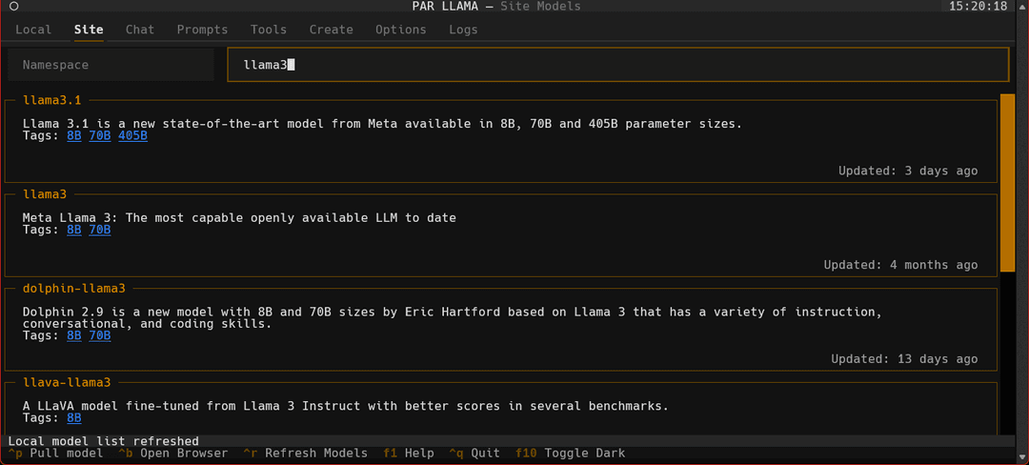1029x465 pixels.
Task: Click the orange vertical scrollbar thumb
Action: pyautogui.click(x=1007, y=182)
